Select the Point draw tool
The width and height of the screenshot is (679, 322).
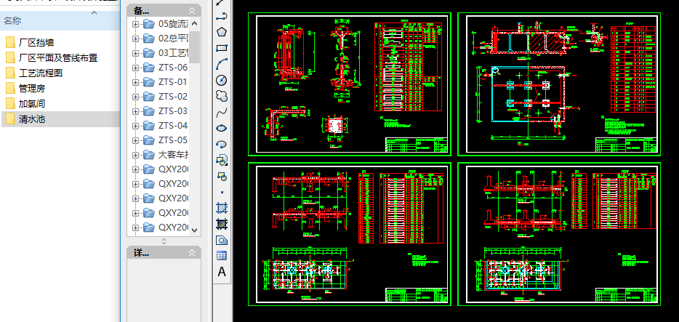pyautogui.click(x=222, y=192)
